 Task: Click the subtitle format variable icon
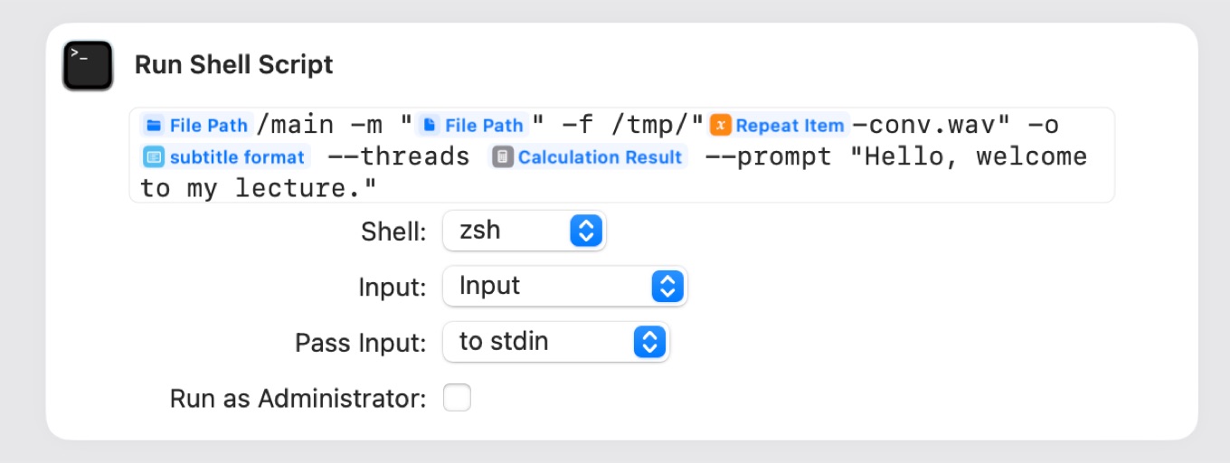pos(155,156)
